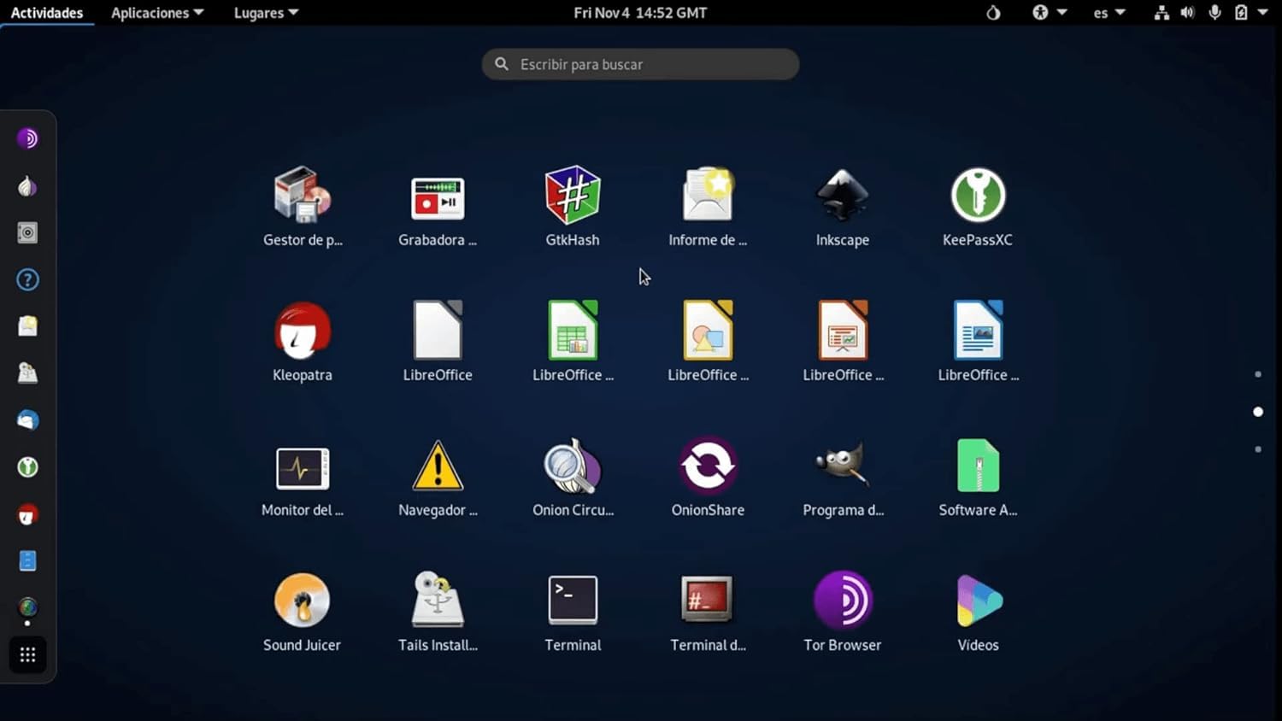The image size is (1282, 721).
Task: Open the Navegador app with warning icon
Action: point(438,466)
